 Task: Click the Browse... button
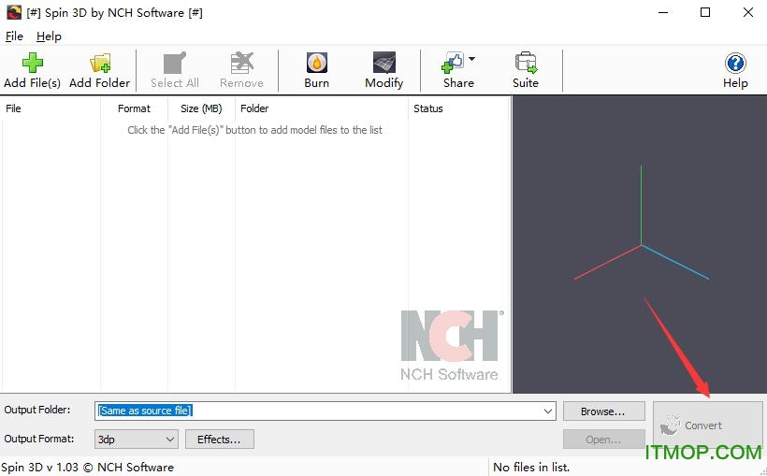(x=603, y=411)
